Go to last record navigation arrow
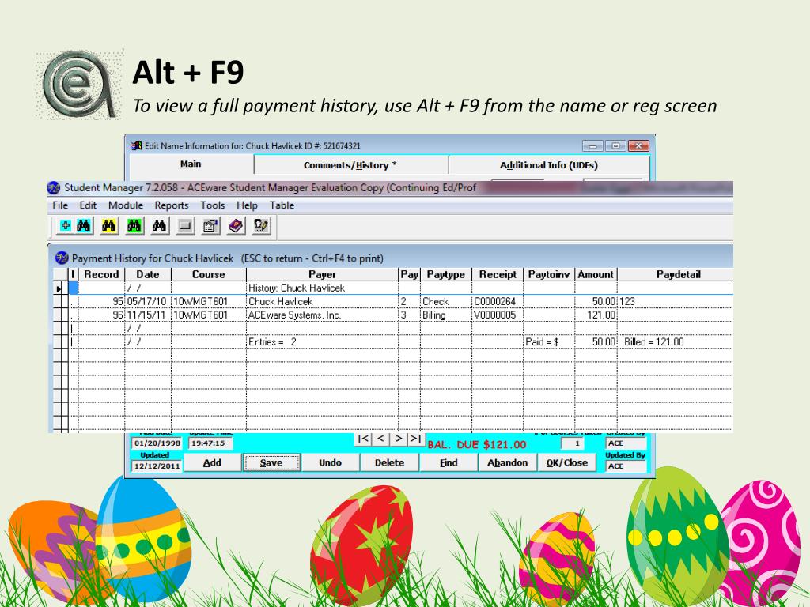This screenshot has height=607, width=810. [414, 439]
